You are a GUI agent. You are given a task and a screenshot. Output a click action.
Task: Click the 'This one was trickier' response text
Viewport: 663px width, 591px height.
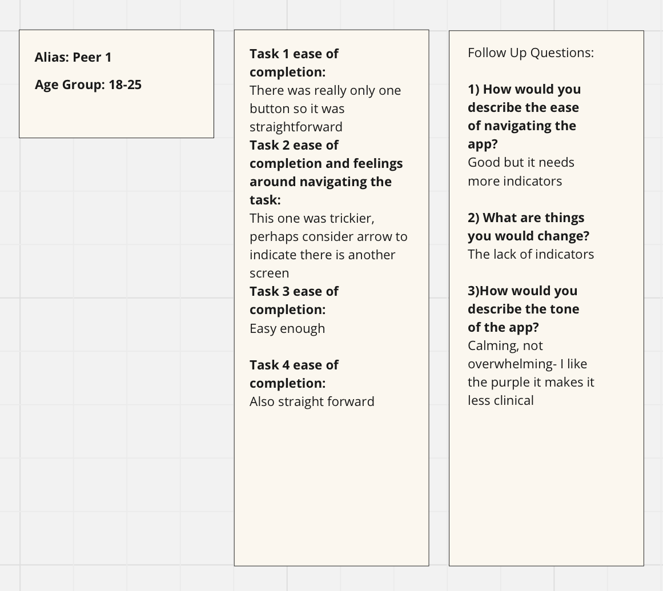pyautogui.click(x=328, y=246)
